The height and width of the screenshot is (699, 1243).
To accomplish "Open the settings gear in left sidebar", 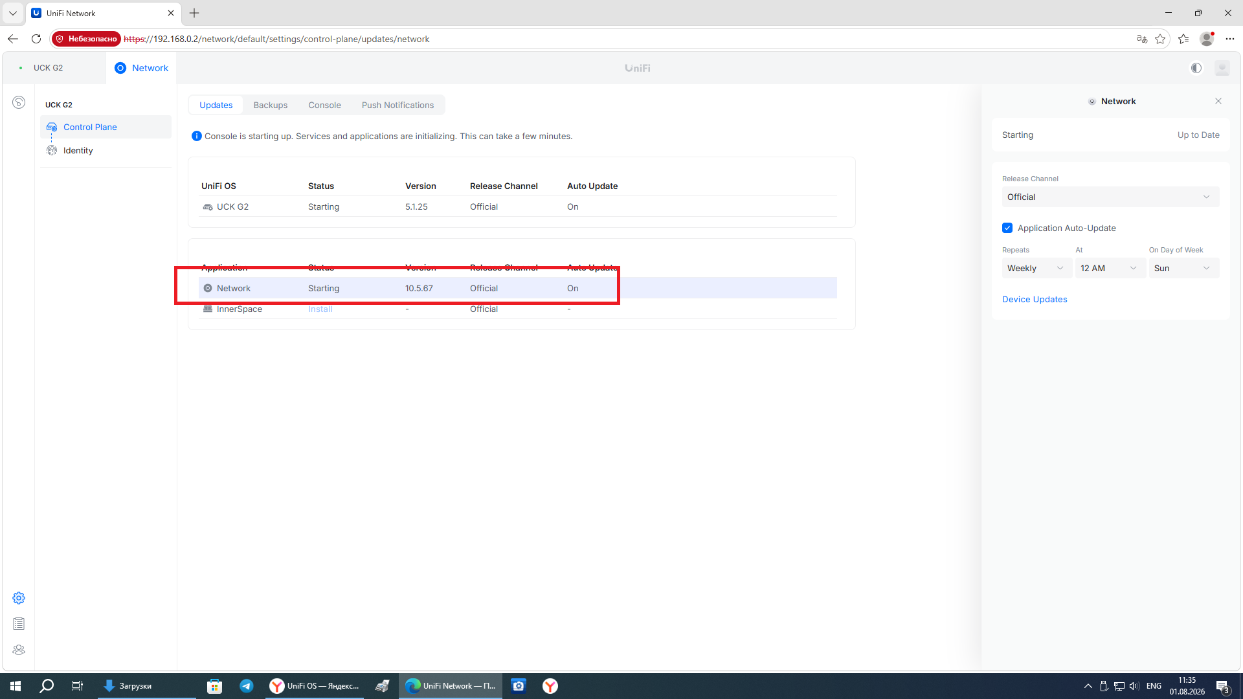I will pos(19,598).
